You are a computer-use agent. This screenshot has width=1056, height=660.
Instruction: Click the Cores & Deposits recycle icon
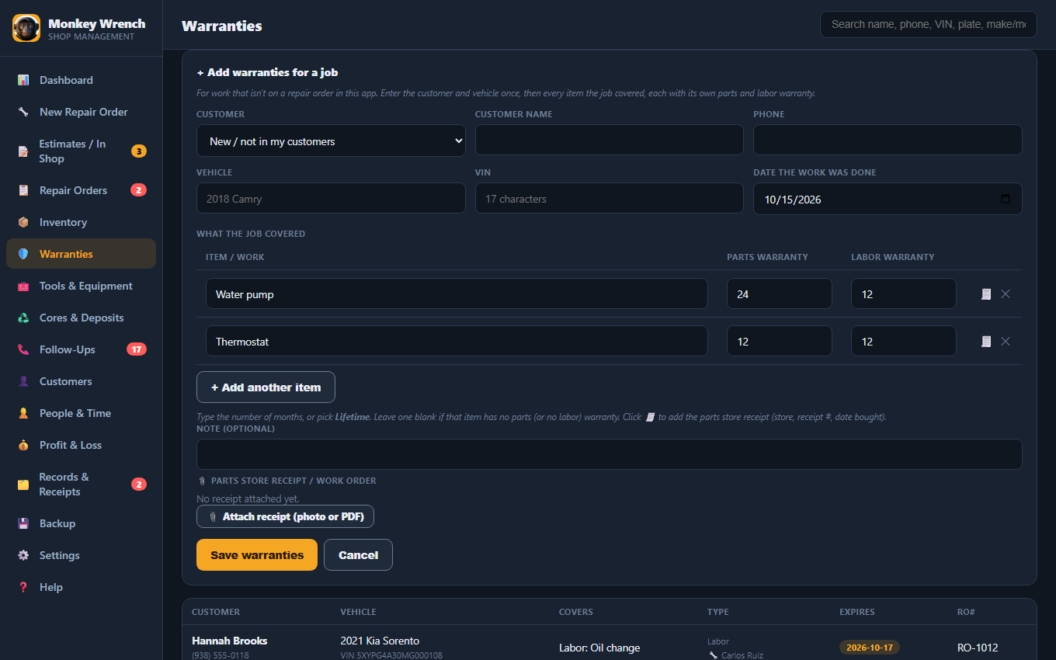click(x=23, y=318)
